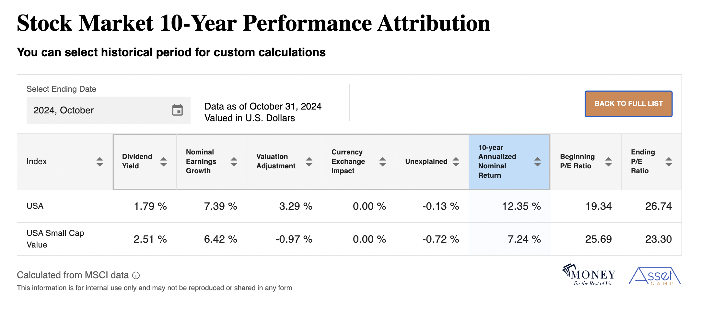Sort the Ending P/E Ratio column arrows
Screen dimensions: 711x316
[x=669, y=161]
